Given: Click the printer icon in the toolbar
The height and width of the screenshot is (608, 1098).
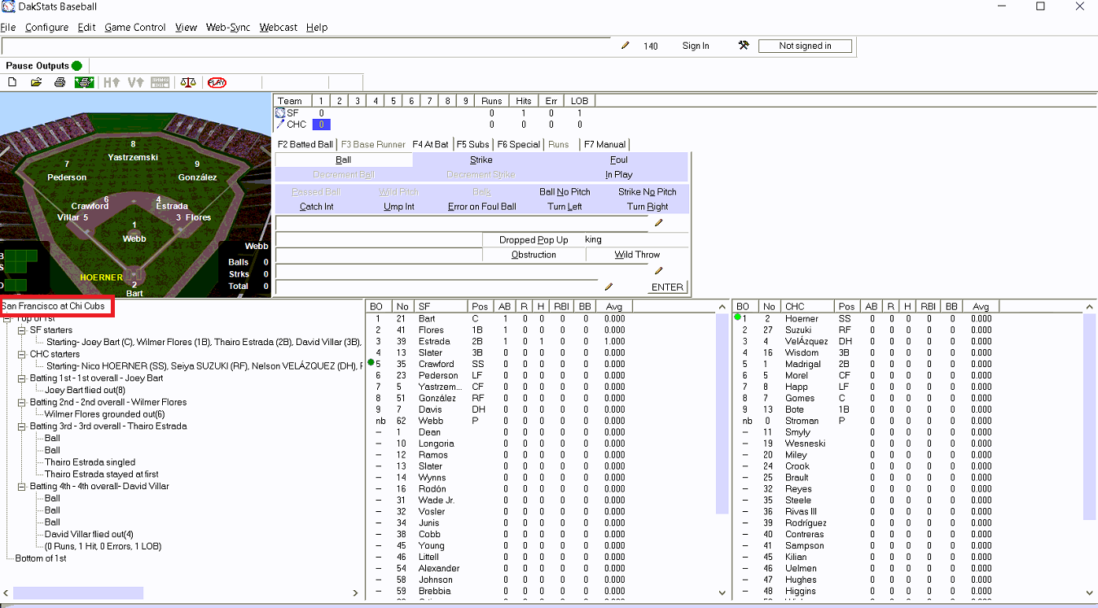Looking at the screenshot, I should coord(59,82).
